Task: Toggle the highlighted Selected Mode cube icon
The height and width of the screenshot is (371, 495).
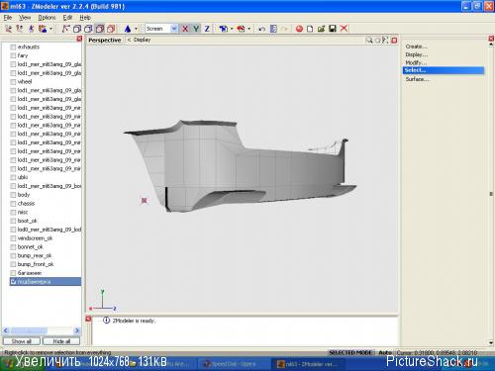Action: pyautogui.click(x=100, y=29)
